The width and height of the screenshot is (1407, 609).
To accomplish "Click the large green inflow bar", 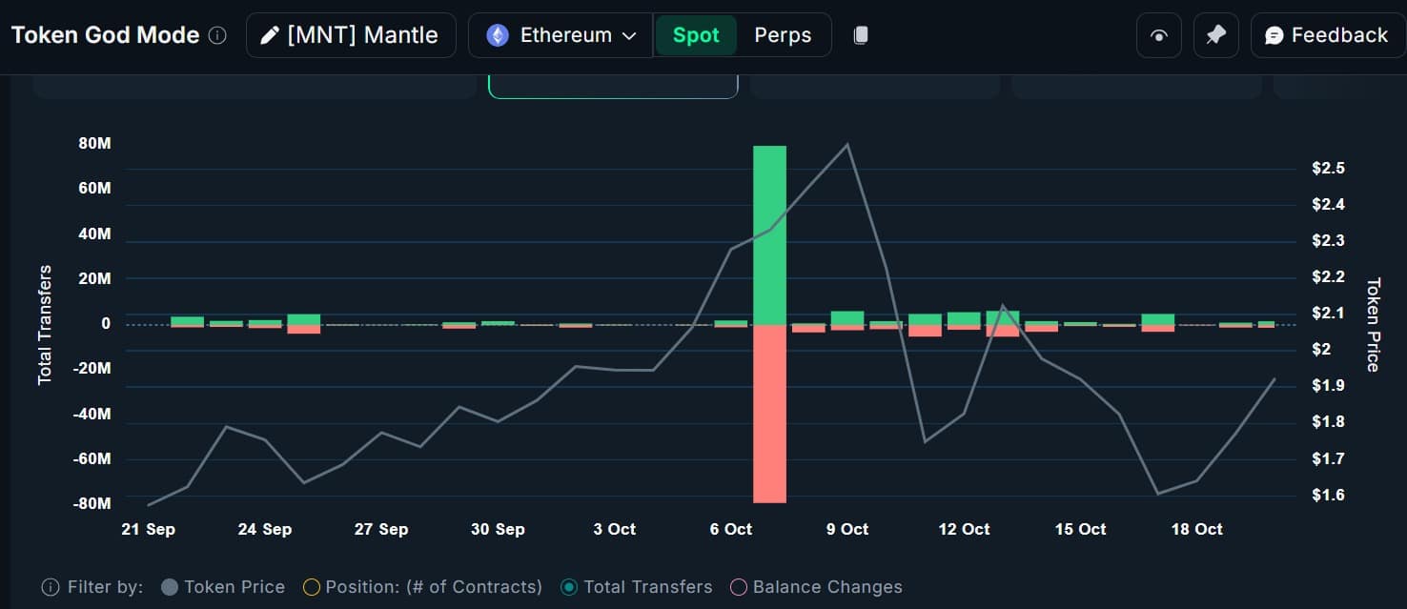I will click(x=769, y=234).
